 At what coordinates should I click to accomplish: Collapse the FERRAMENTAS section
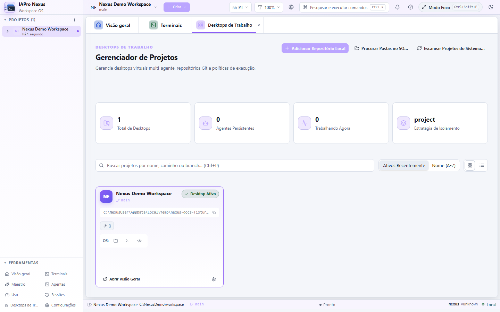21,263
